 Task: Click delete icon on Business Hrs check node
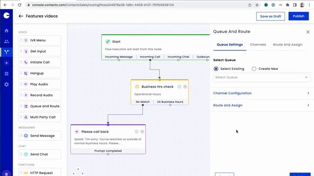[185, 87]
